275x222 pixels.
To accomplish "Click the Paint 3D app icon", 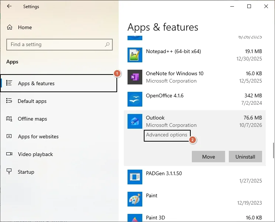I will (x=135, y=218).
